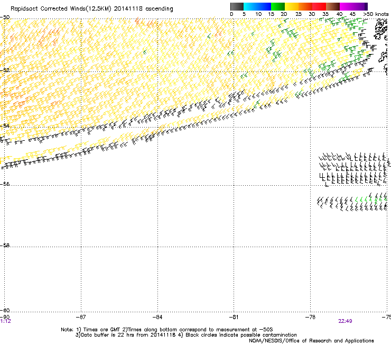Click the green 15-20 knots legend swatch

click(278, 6)
